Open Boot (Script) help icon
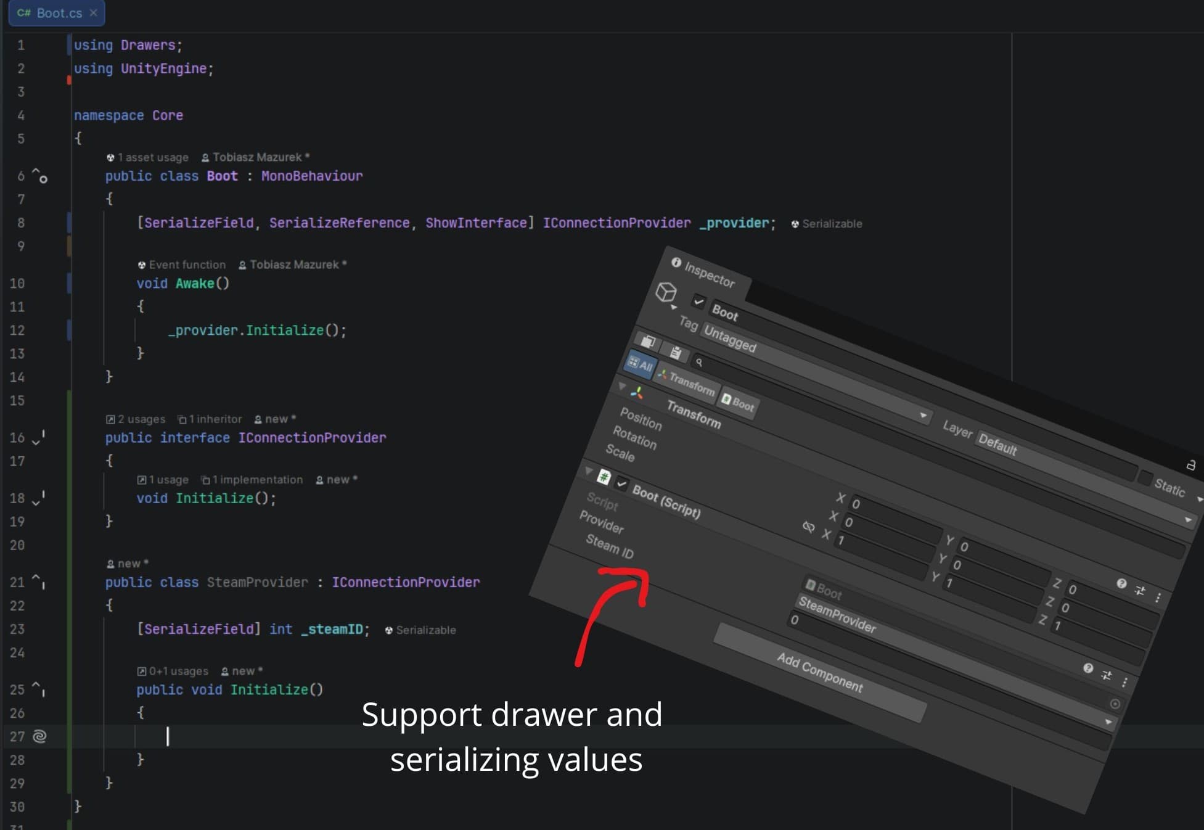 pos(1088,668)
